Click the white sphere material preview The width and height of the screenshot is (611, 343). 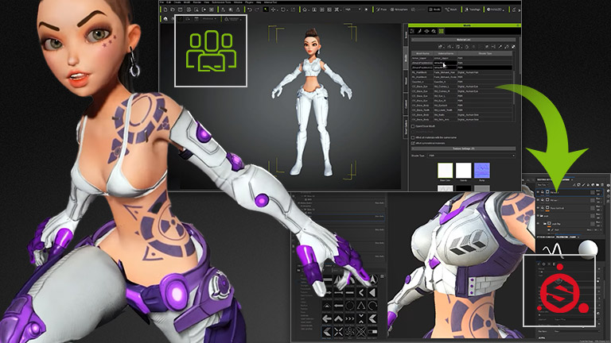588,249
